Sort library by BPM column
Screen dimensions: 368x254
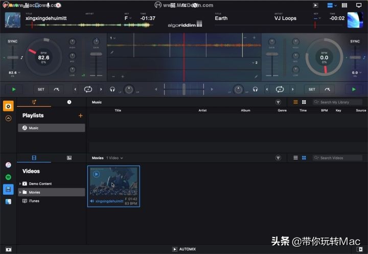click(325, 110)
